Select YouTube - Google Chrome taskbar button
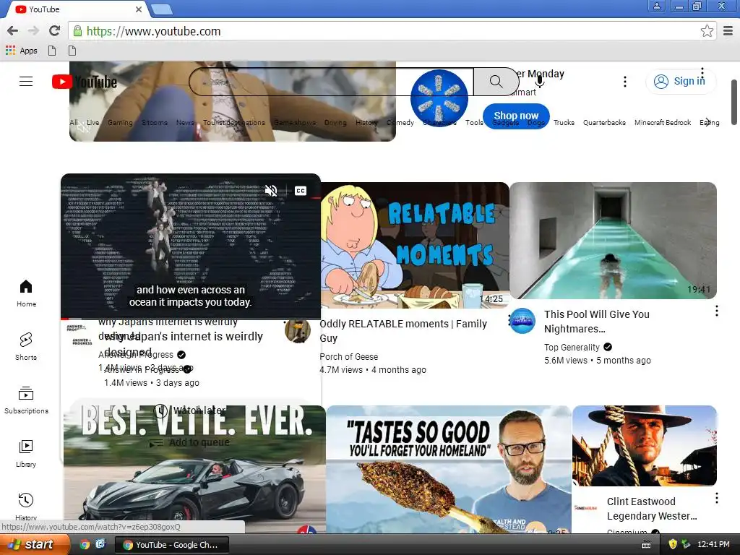 [172, 545]
